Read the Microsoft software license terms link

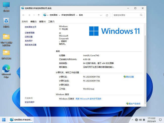coord(88,99)
